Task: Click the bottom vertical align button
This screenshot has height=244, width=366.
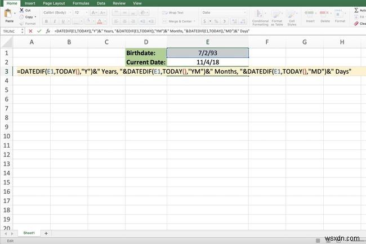Action: 133,12
